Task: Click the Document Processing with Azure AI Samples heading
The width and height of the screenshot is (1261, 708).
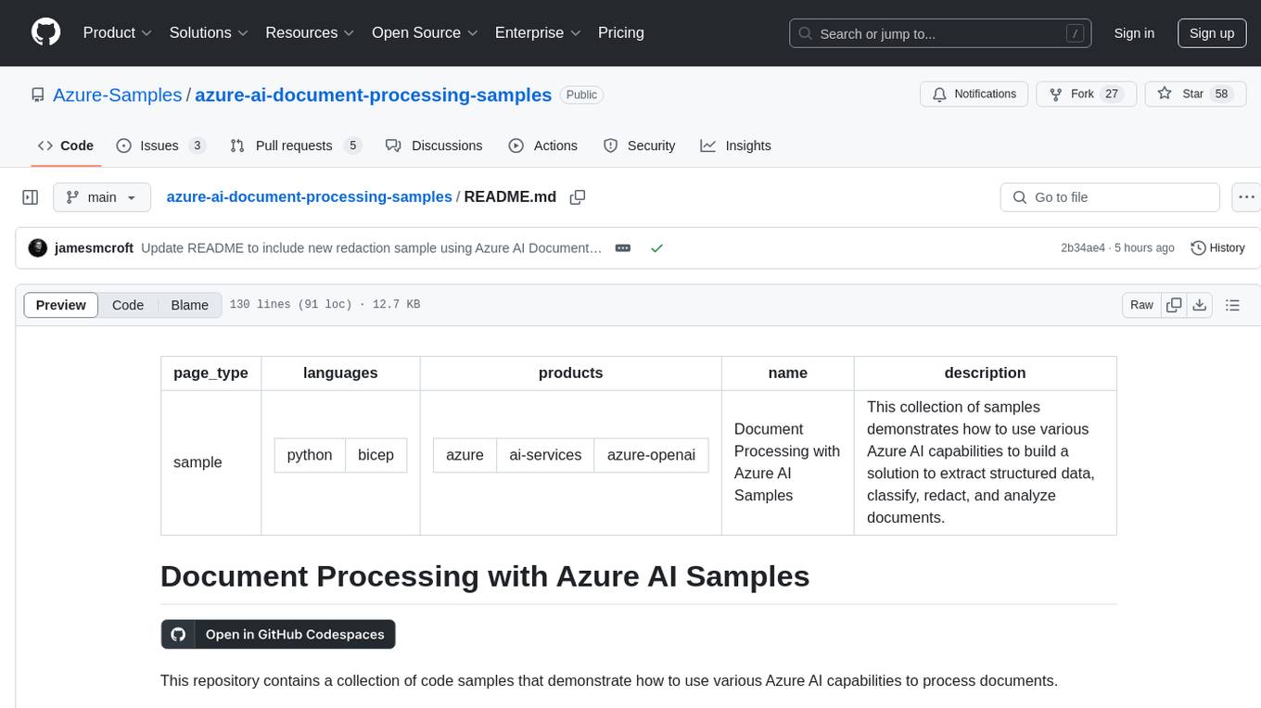Action: coord(485,575)
